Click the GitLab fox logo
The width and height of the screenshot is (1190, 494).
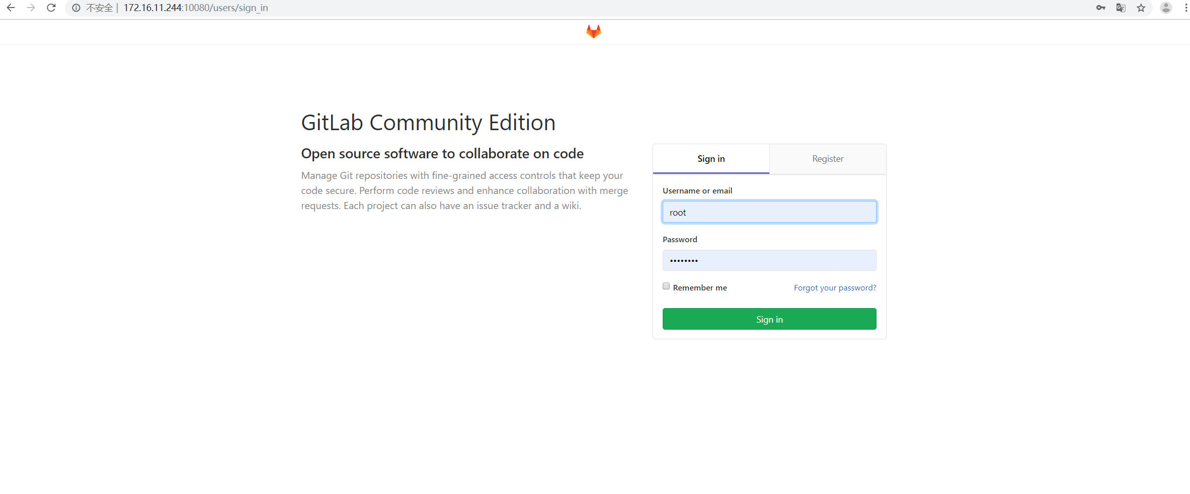pyautogui.click(x=594, y=31)
